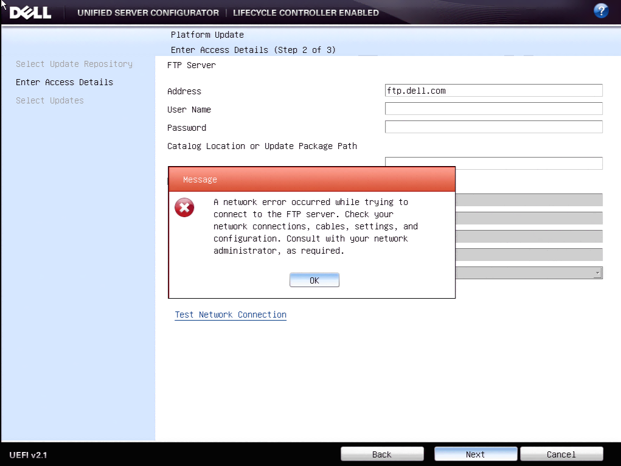This screenshot has width=621, height=466.
Task: Click Test Network Connection link
Action: coord(230,315)
